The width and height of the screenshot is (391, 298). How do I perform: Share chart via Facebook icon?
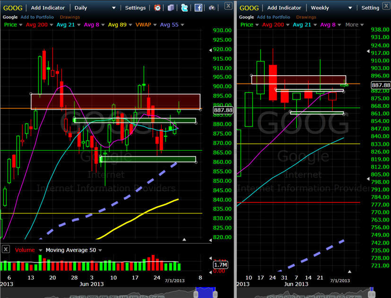coord(198,8)
